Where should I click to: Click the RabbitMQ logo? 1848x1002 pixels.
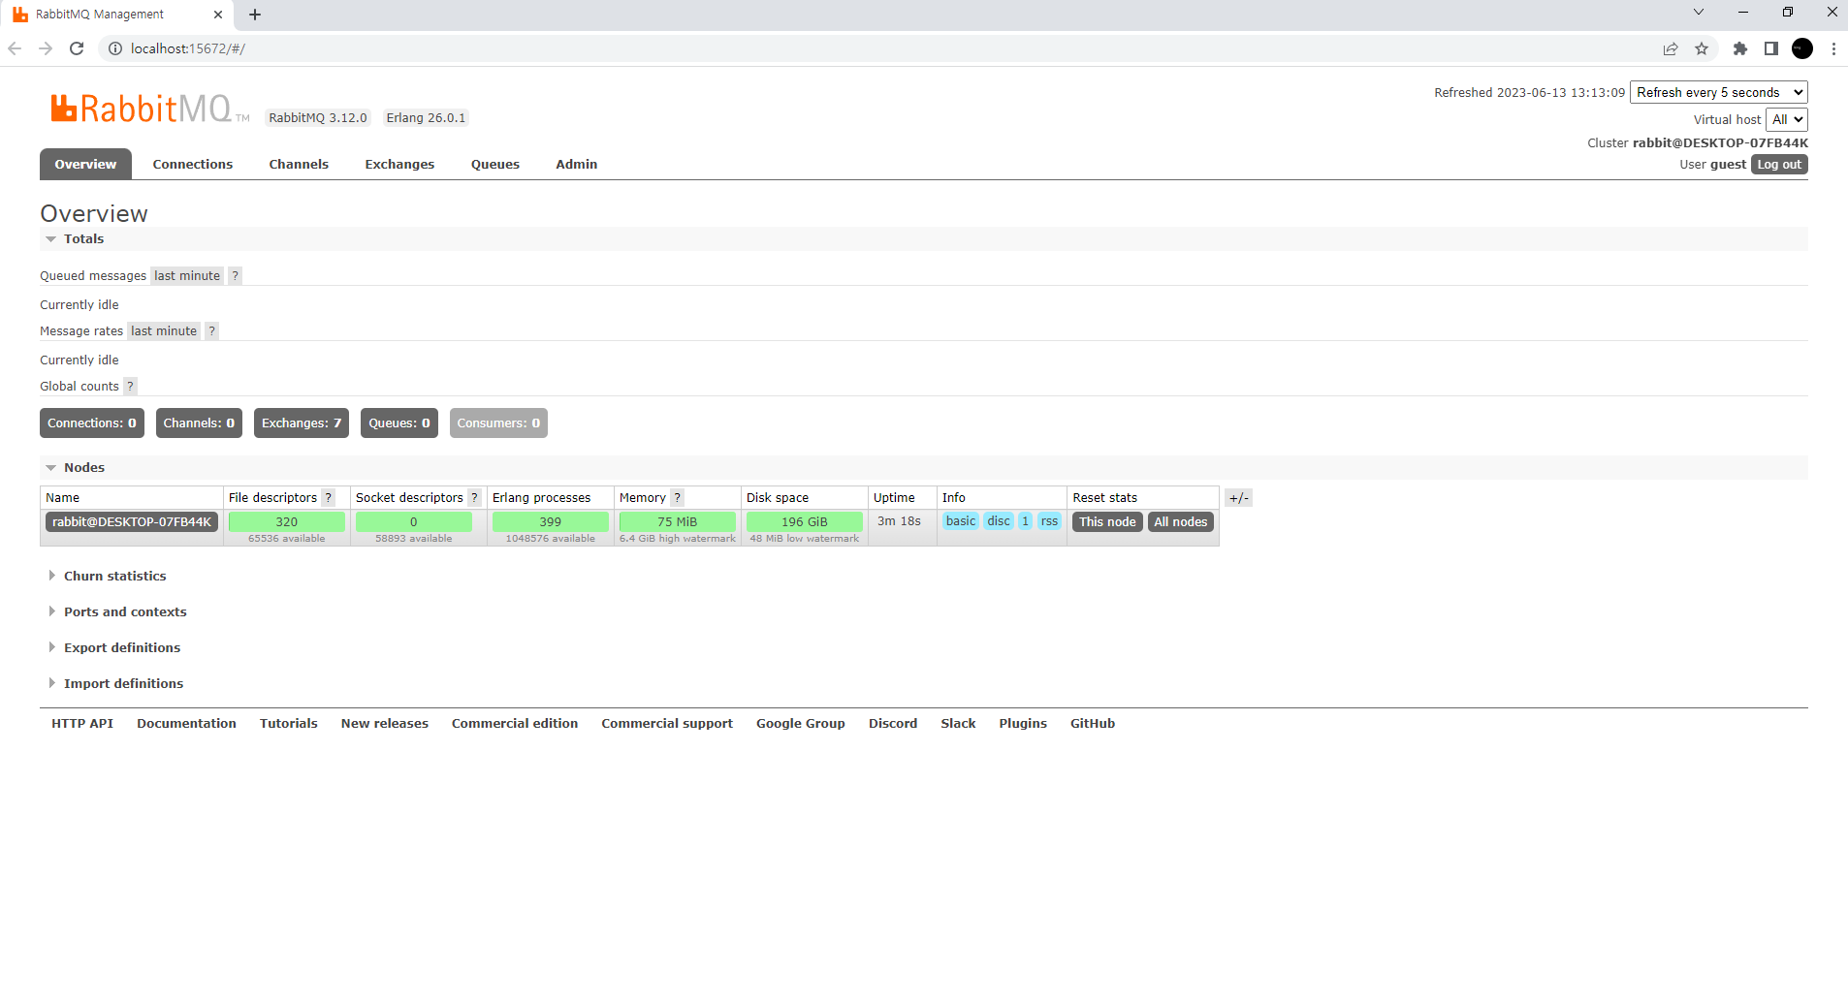[x=149, y=109]
